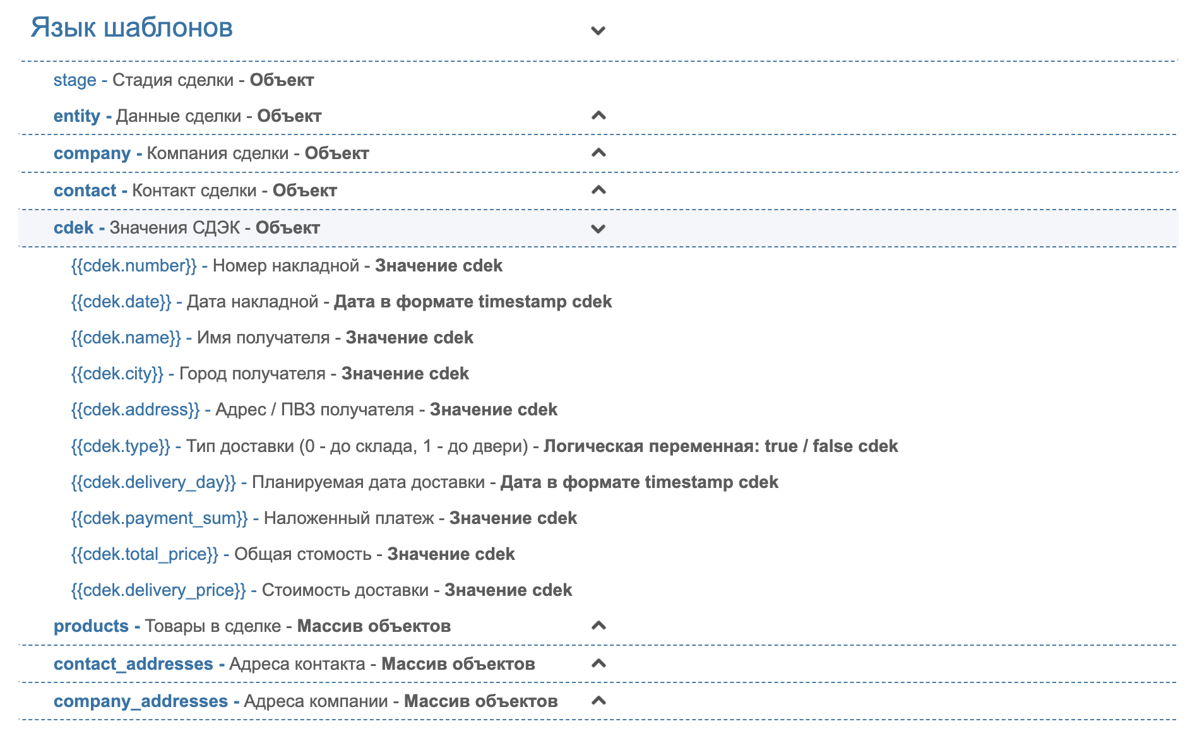Select the {{cdek.type}} variable
The image size is (1202, 755).
tap(121, 446)
